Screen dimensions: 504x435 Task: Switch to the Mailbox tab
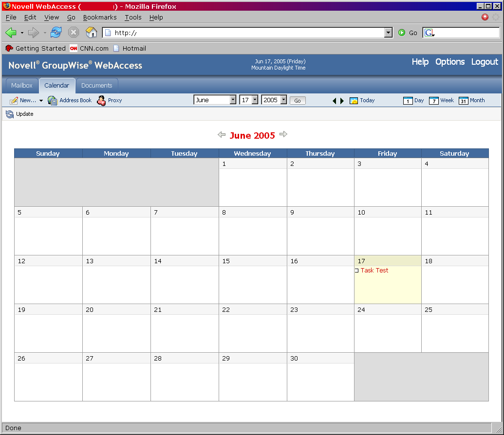click(21, 85)
